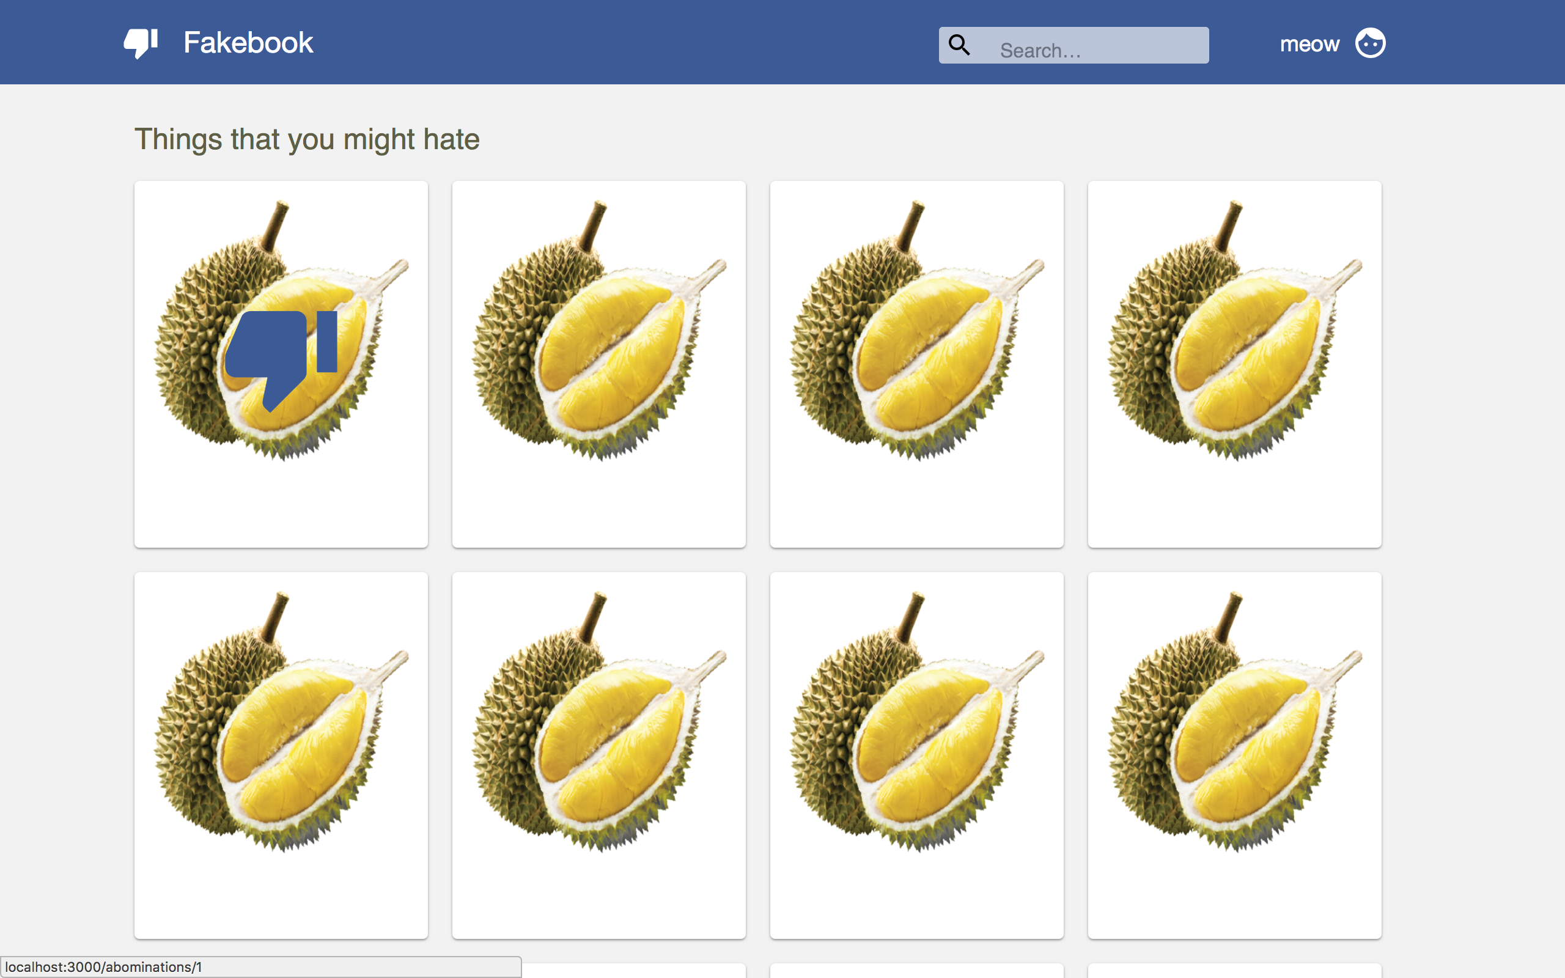This screenshot has height=978, width=1565.
Task: Click the face avatar icon beside meow
Action: click(x=1371, y=43)
